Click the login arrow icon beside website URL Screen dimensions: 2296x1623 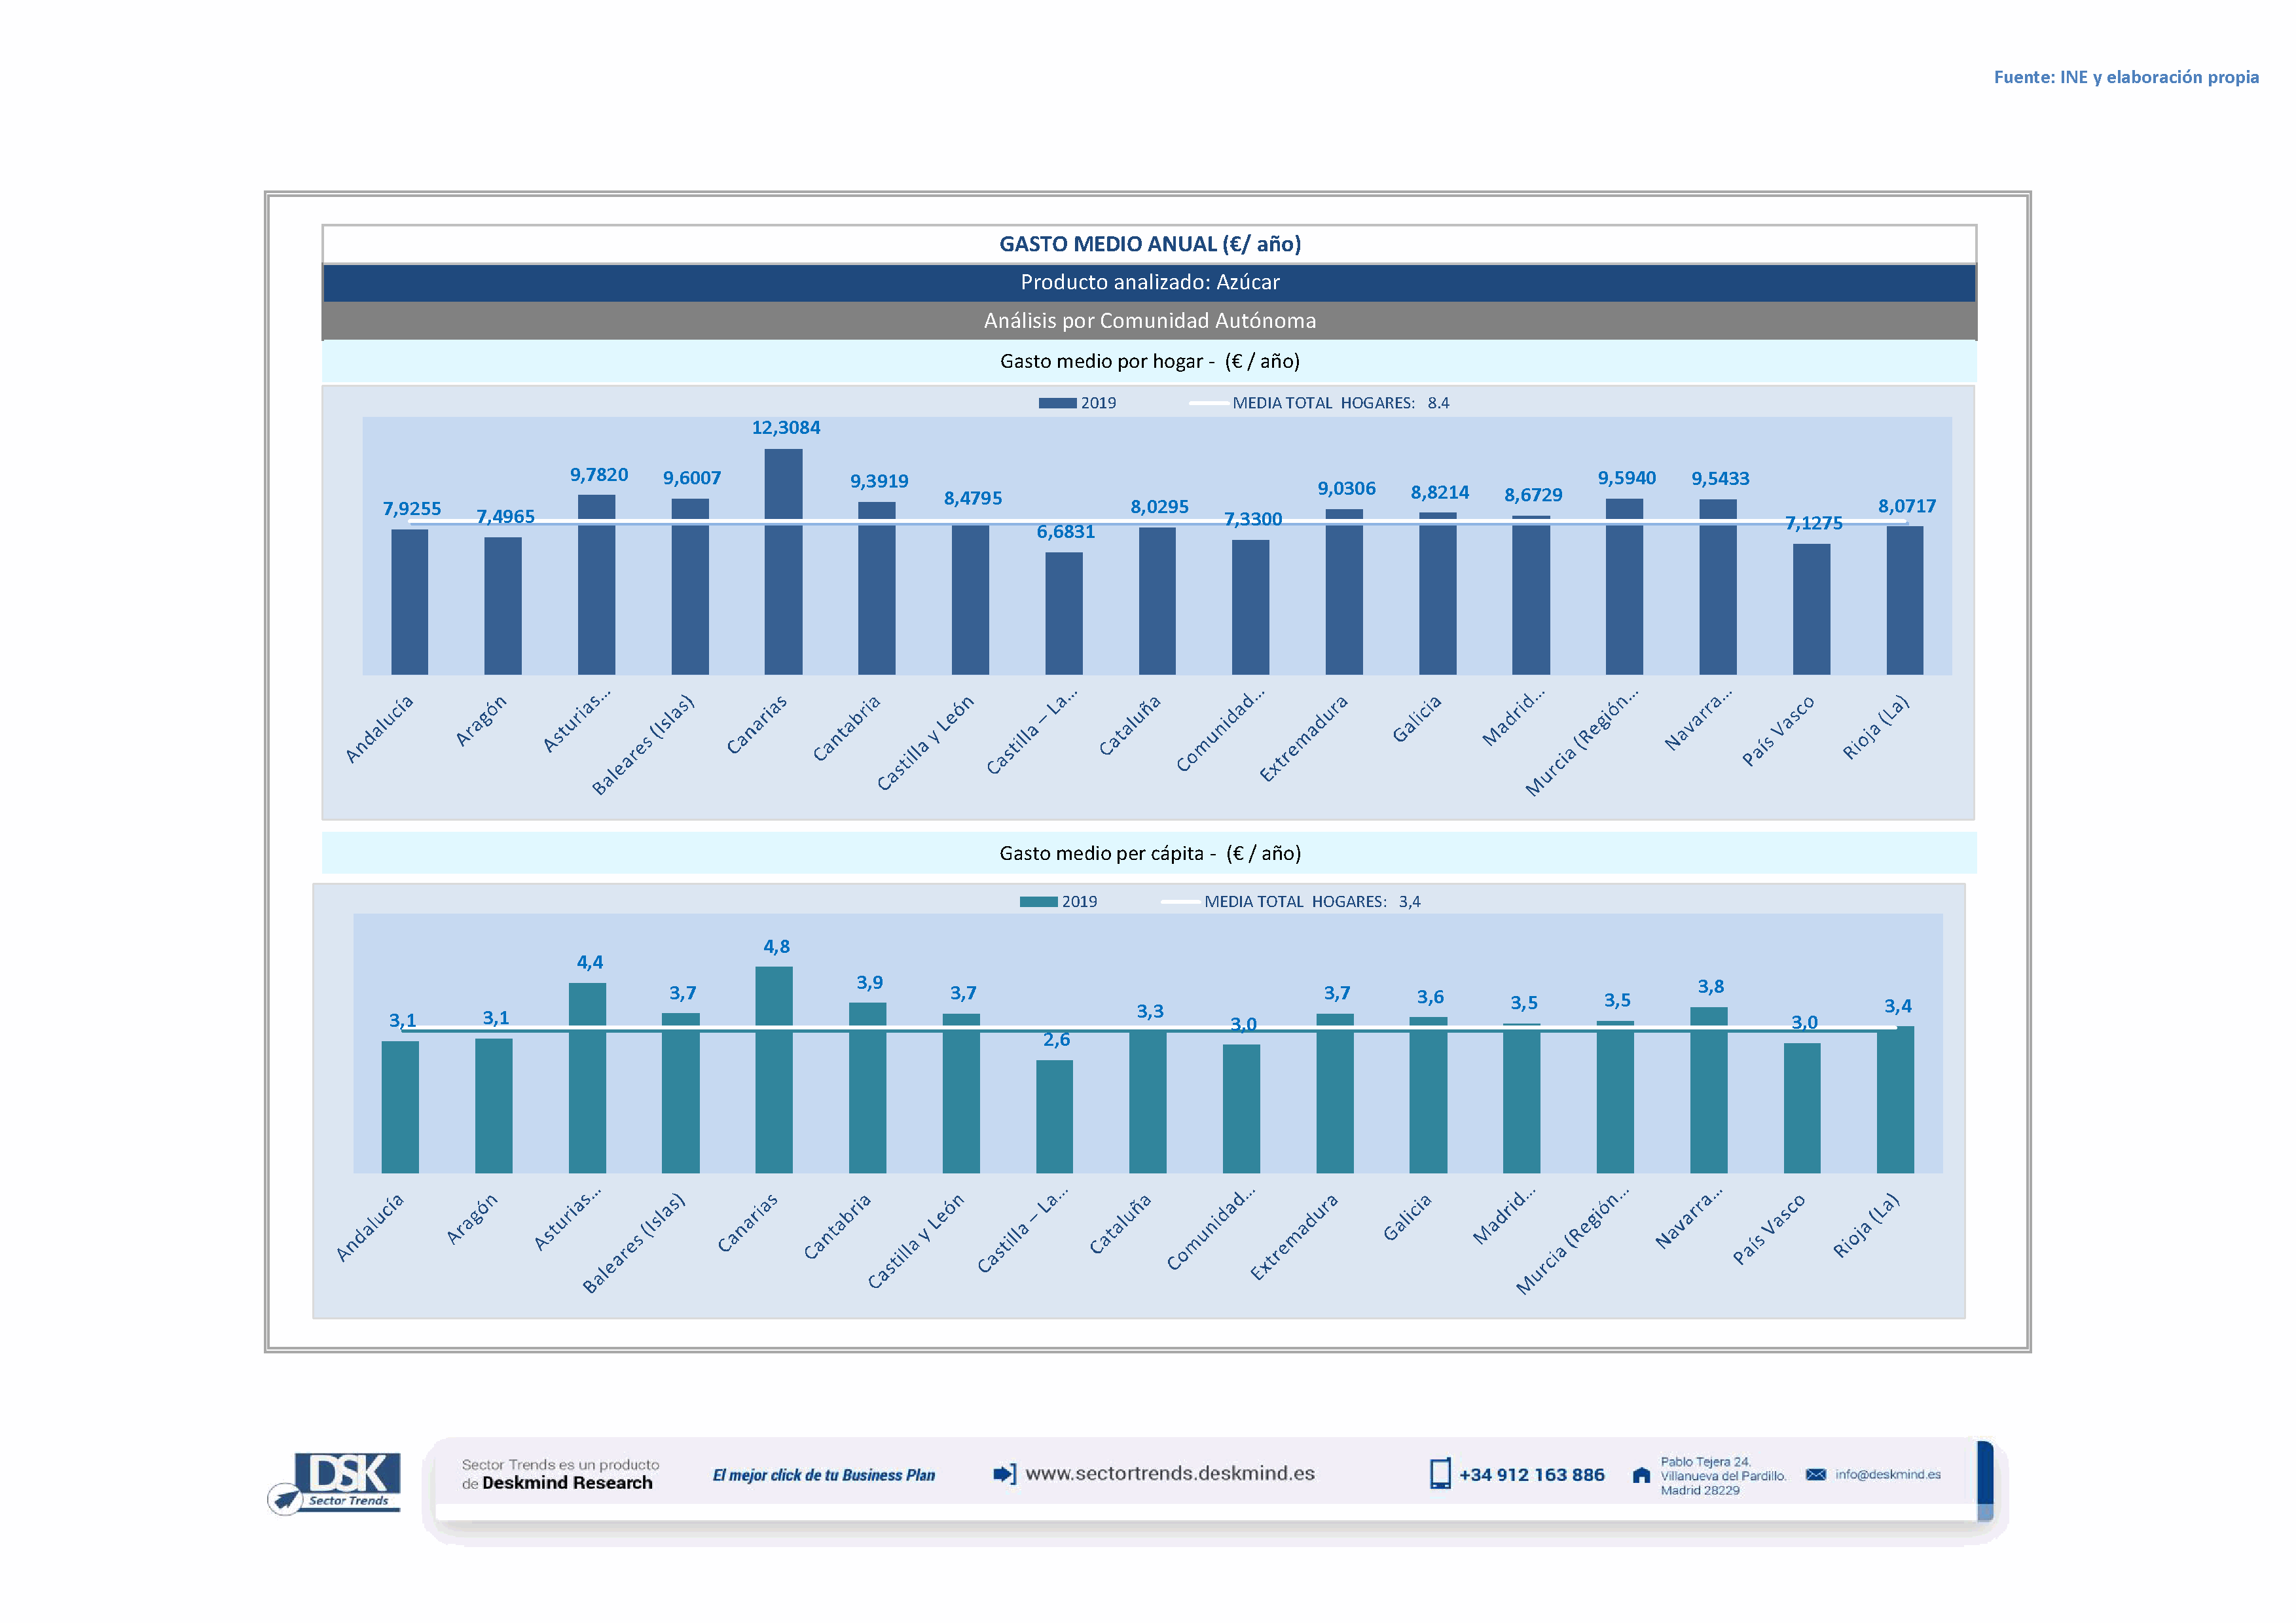[1004, 1473]
